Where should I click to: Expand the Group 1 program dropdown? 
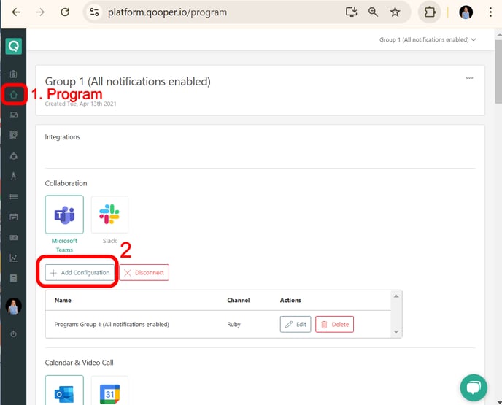pyautogui.click(x=428, y=39)
